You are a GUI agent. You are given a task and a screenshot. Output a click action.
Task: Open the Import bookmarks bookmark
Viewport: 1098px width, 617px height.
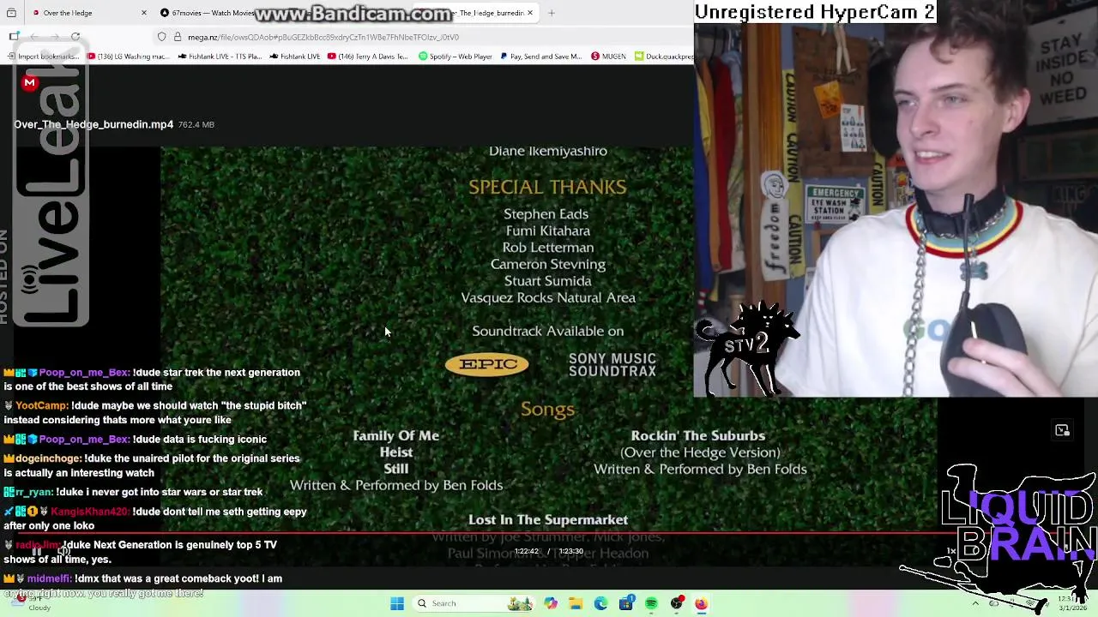(44, 57)
